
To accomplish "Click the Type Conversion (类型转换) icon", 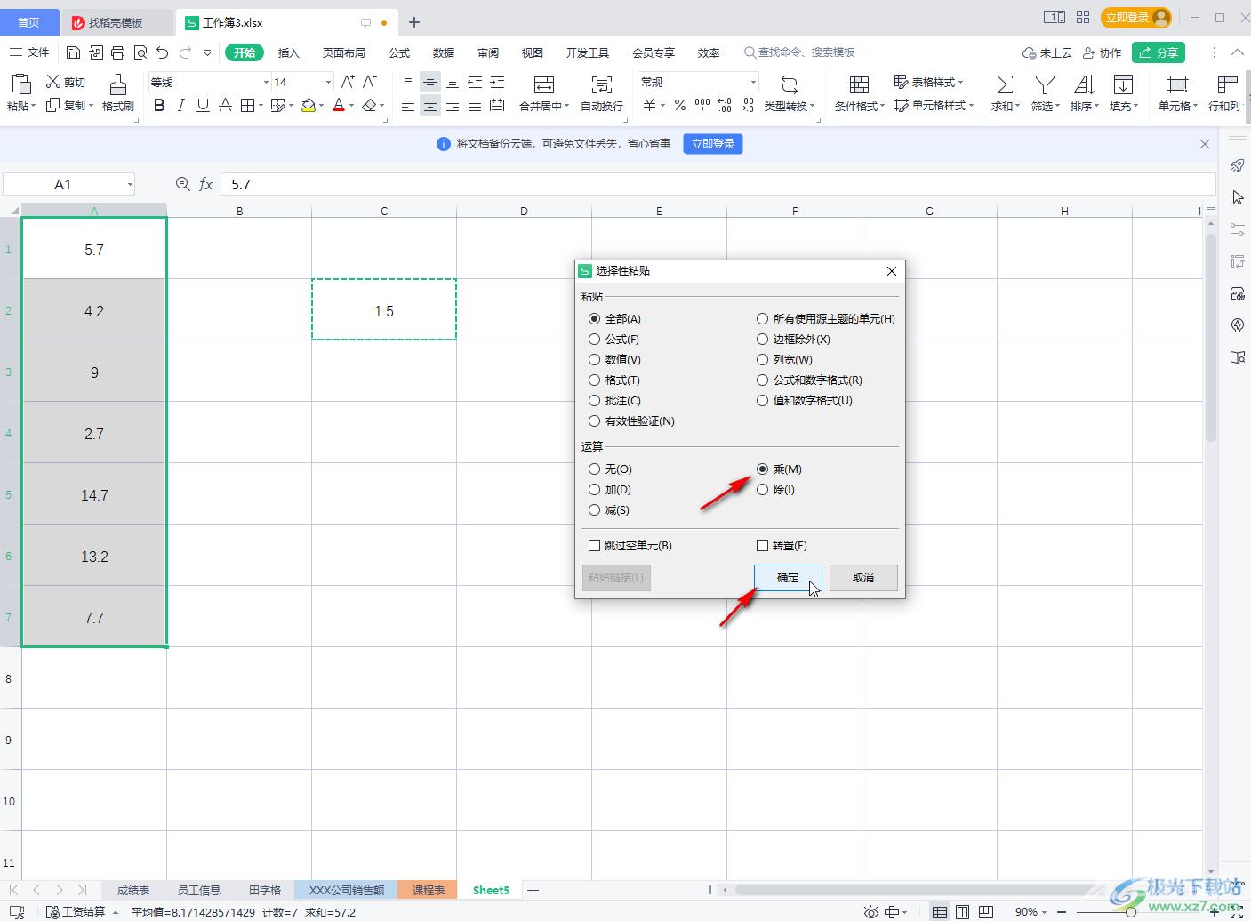I will (789, 84).
